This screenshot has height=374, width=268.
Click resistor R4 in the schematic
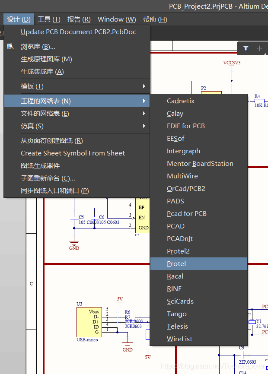click(259, 101)
